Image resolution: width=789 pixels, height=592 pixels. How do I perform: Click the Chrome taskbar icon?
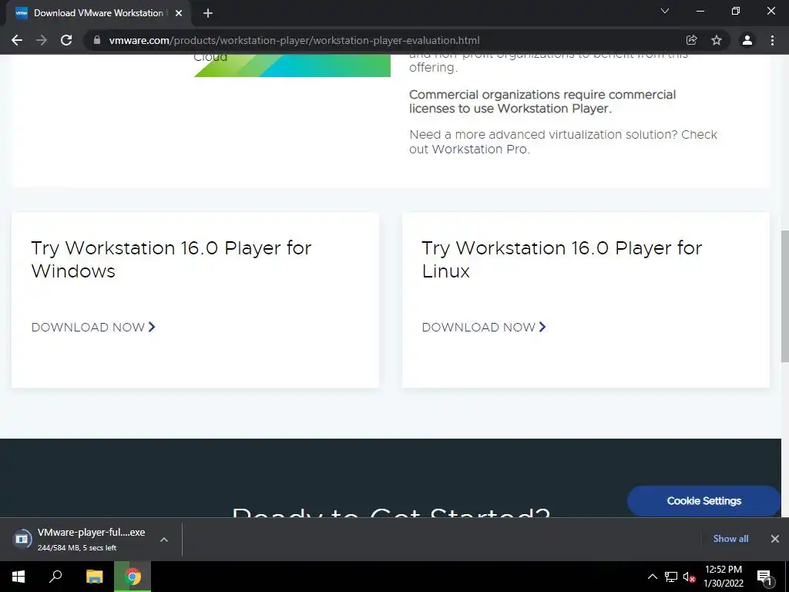point(133,577)
